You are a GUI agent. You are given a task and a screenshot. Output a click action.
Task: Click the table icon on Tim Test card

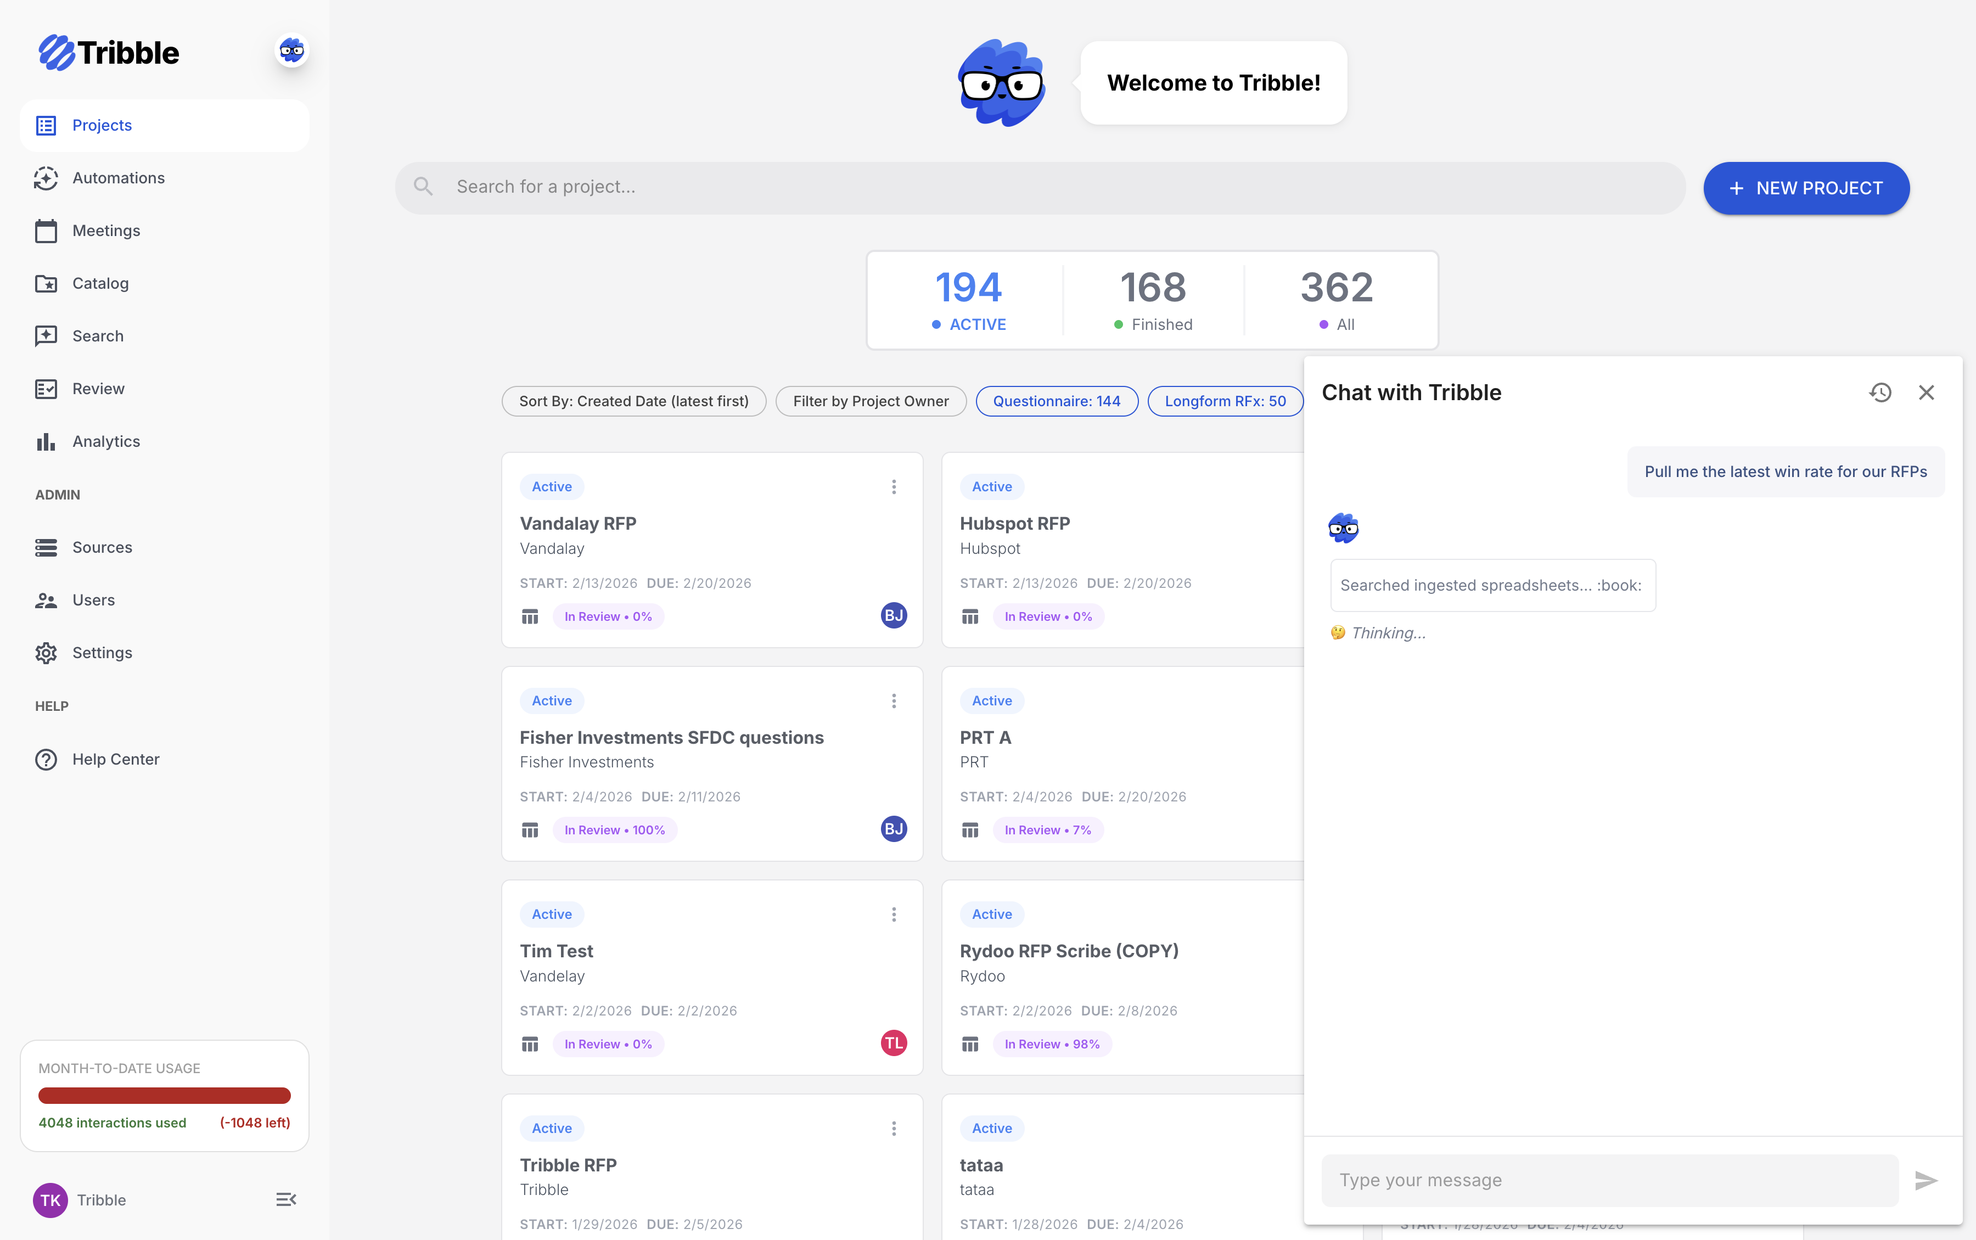[530, 1045]
